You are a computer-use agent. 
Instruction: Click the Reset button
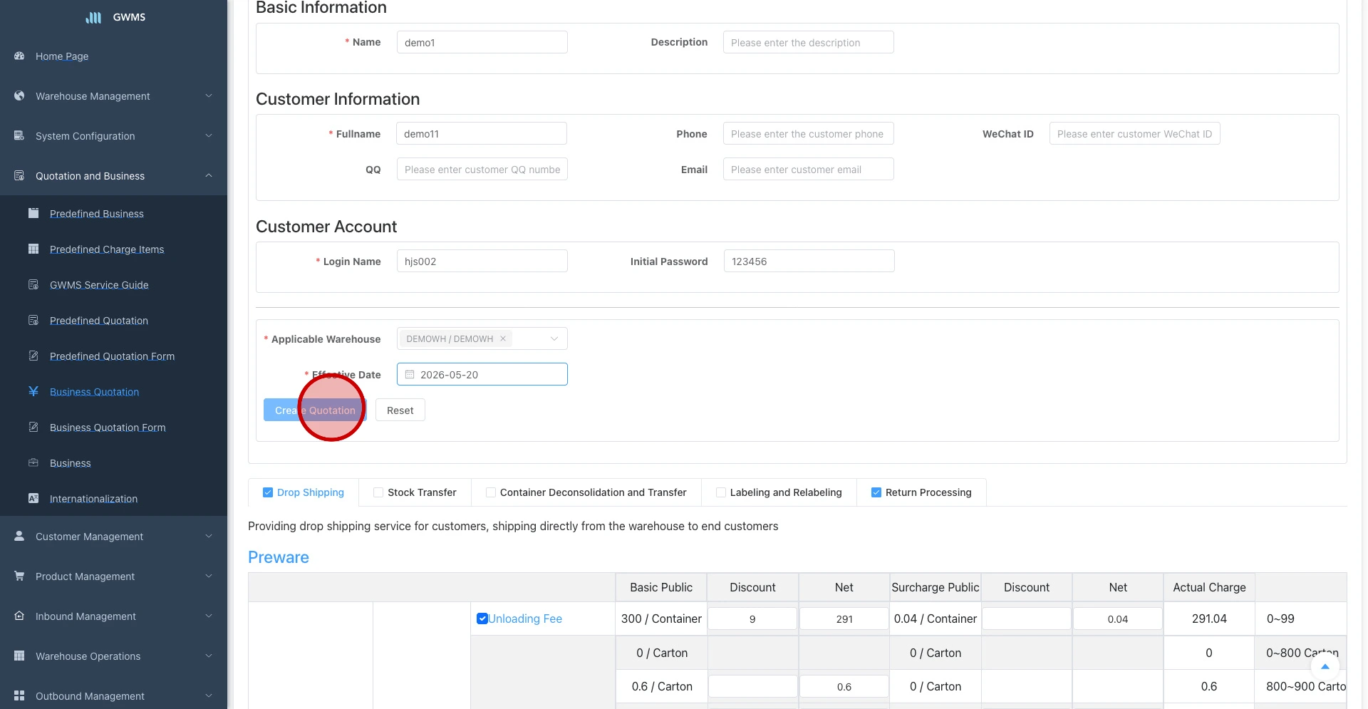[400, 410]
